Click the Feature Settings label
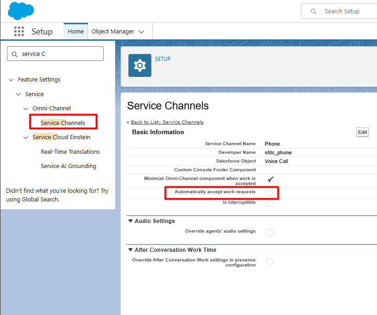Image resolution: width=377 pixels, height=315 pixels. 39,80
